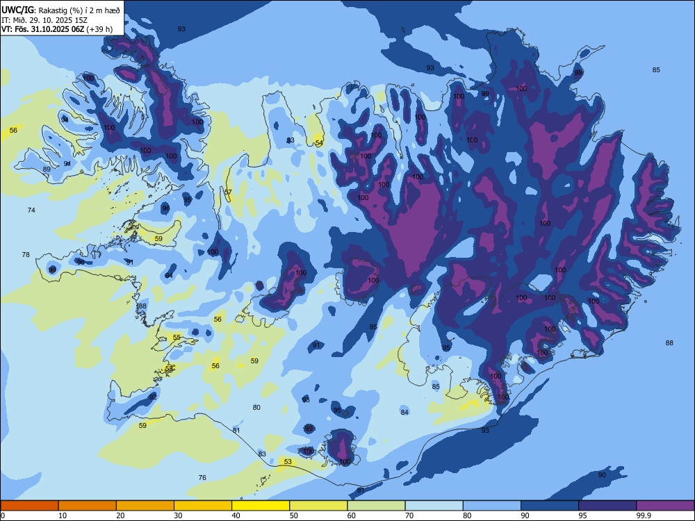Click the pale blue 70–80 legend swatch
This screenshot has height=521, width=695.
[434, 506]
